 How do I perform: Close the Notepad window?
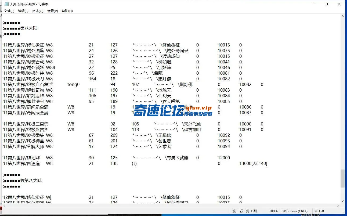339,4
